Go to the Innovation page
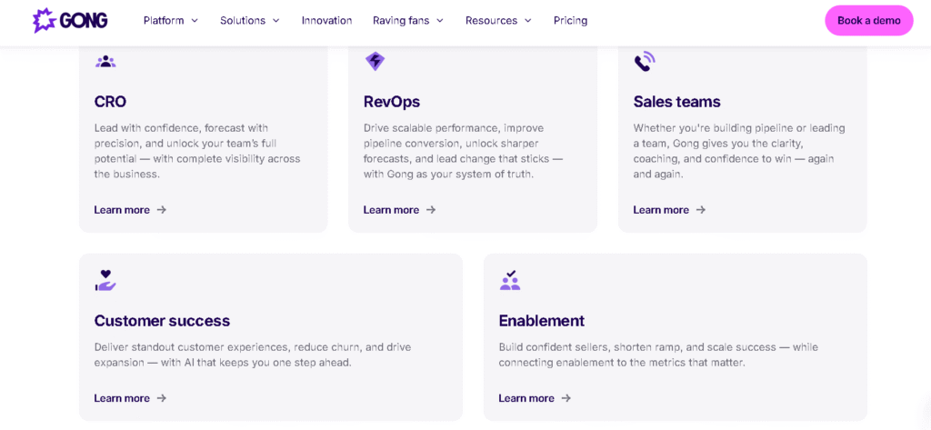This screenshot has width=931, height=430. tap(326, 20)
